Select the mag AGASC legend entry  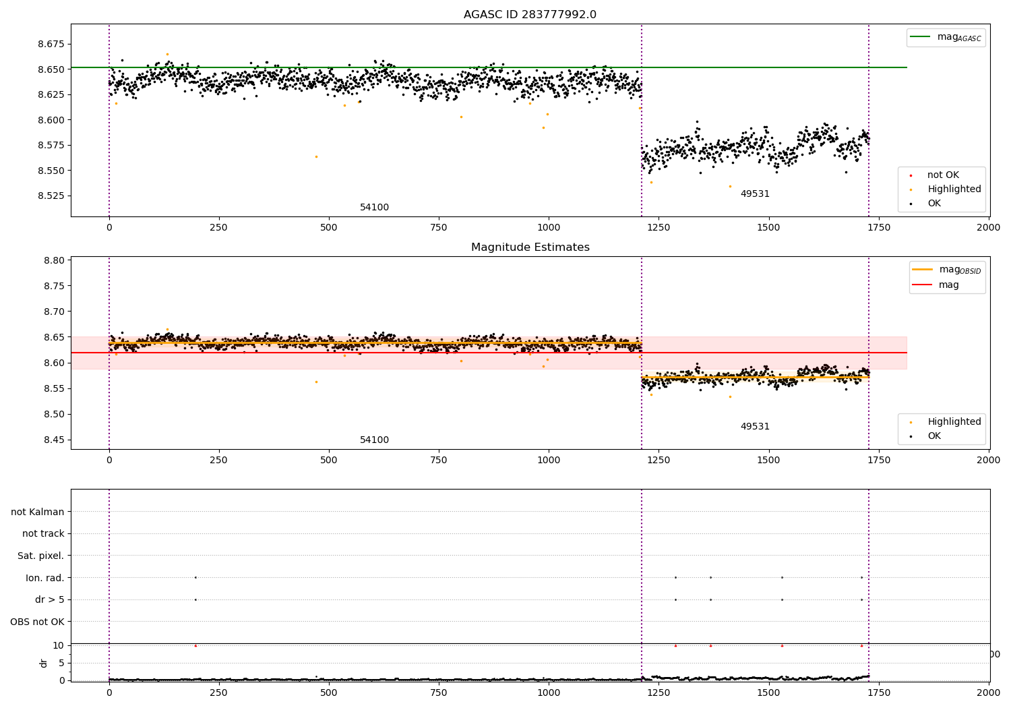click(x=946, y=37)
